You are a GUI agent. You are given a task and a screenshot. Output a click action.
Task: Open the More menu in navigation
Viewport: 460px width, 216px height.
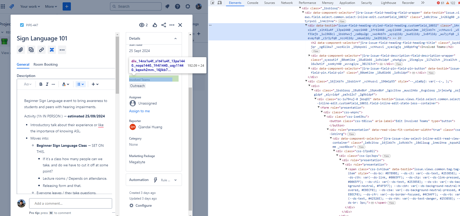pos(51,6)
